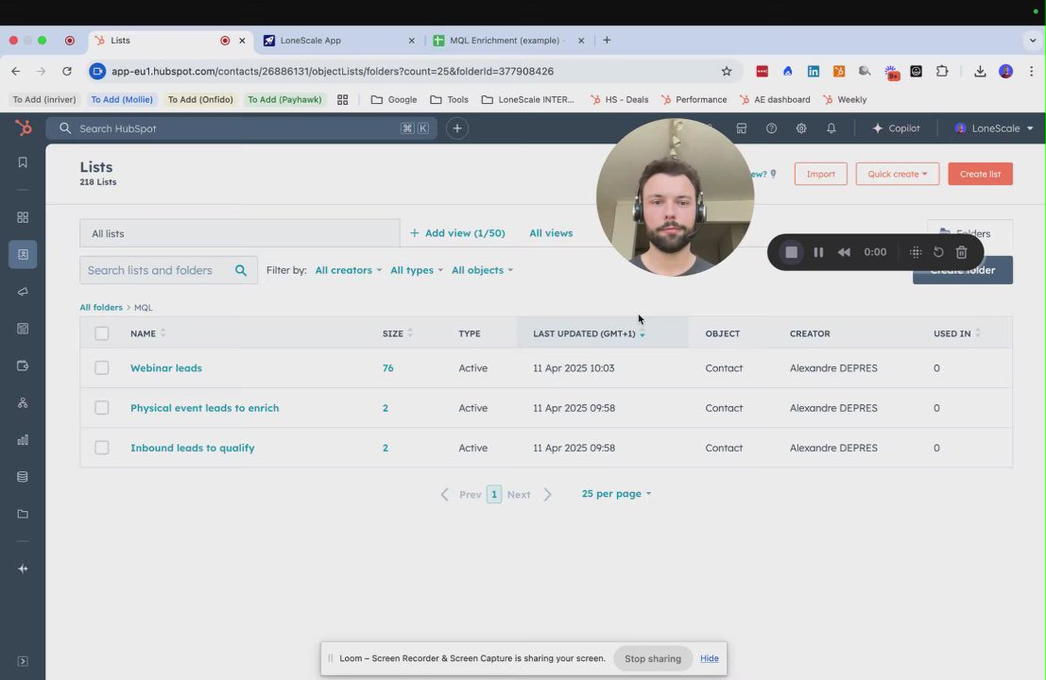Screen dimensions: 1046x680
Task: Open the Tools bookmark folder
Action: (449, 99)
